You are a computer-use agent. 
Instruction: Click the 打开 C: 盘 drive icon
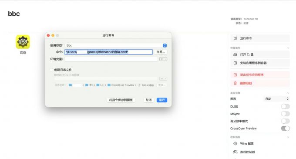[x=235, y=54]
